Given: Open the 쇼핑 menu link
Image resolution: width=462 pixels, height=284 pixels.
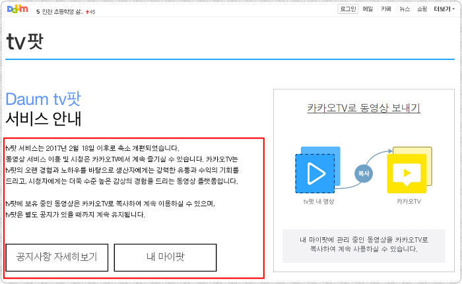Looking at the screenshot, I should [422, 9].
